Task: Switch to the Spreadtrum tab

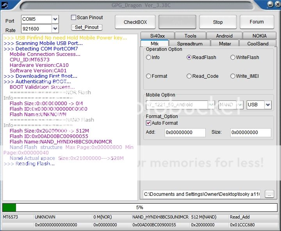Action: tap(190, 44)
